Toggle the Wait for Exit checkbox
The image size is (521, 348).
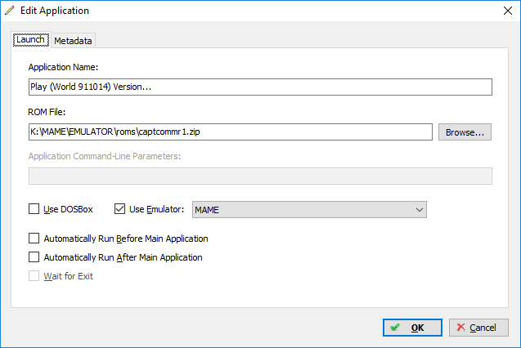point(34,275)
